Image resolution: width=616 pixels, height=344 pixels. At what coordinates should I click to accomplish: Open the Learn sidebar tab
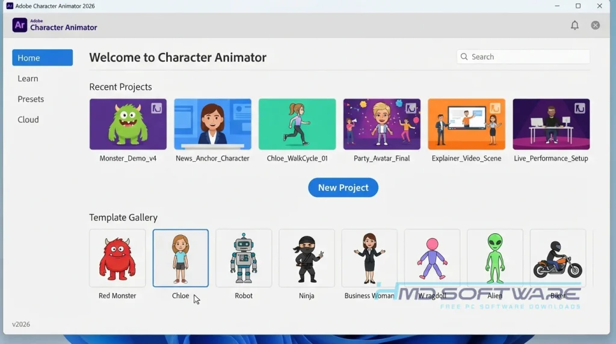(28, 79)
